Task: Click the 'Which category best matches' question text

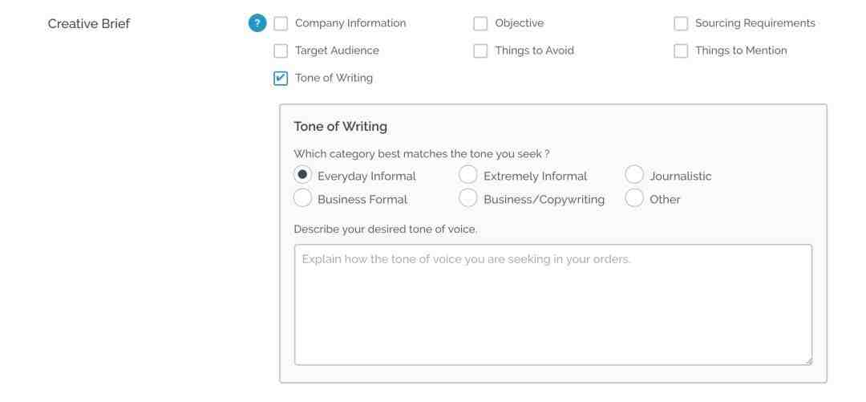Action: [x=422, y=154]
